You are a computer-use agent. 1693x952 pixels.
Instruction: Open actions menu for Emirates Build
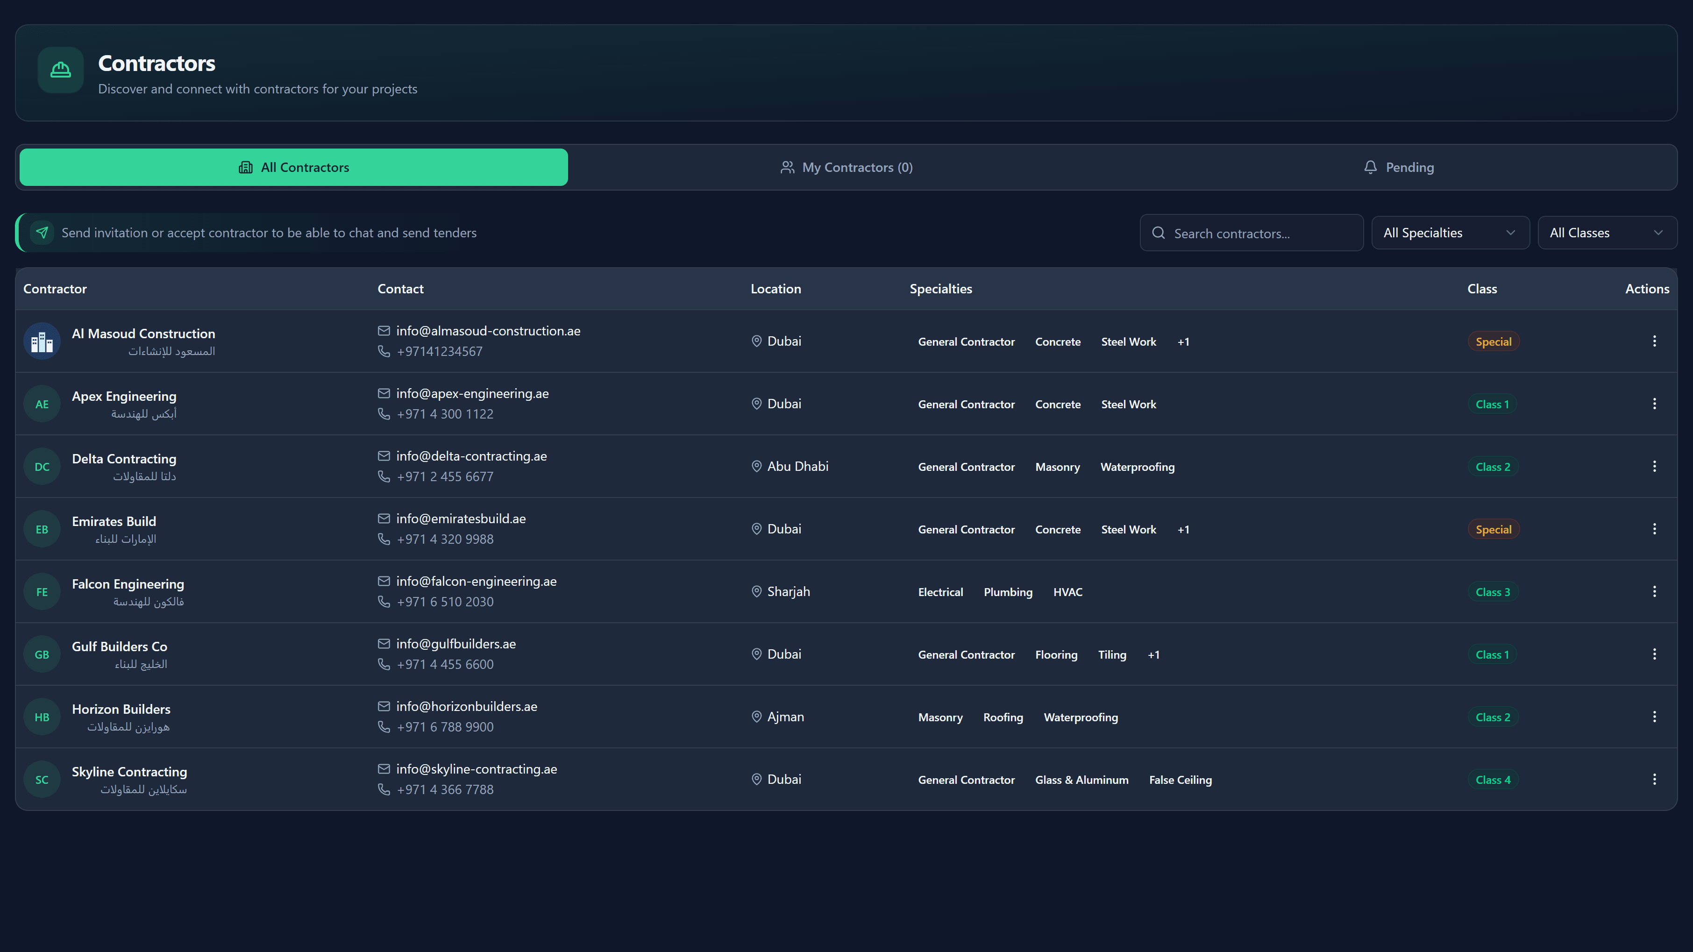[x=1654, y=529]
